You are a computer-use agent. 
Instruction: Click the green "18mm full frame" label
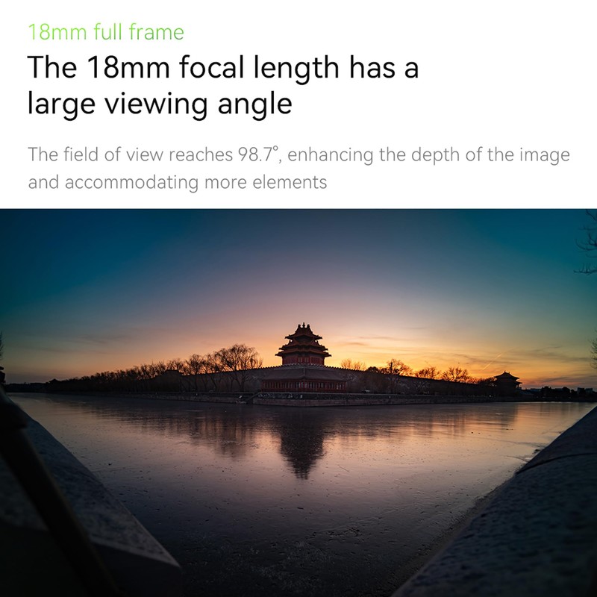pos(106,32)
